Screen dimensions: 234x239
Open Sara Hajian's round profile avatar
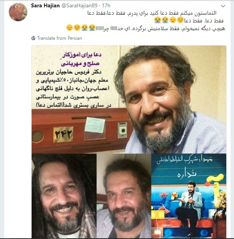coord(18,12)
